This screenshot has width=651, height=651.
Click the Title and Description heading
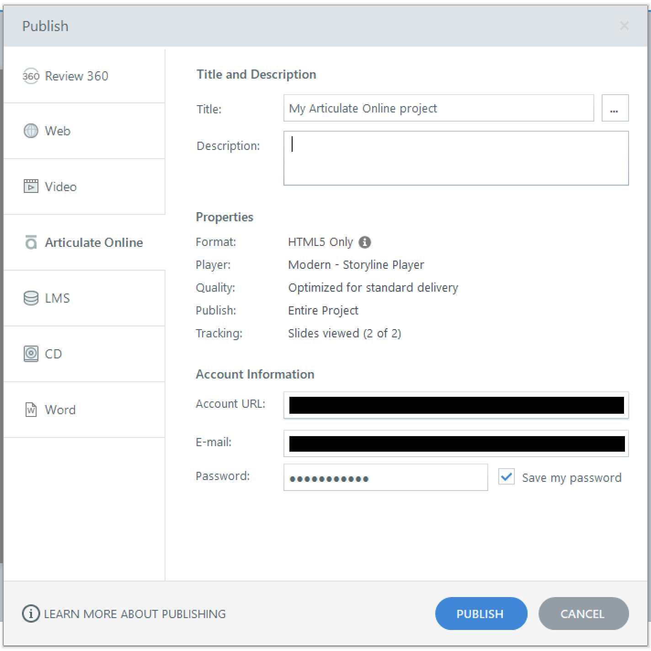(256, 74)
